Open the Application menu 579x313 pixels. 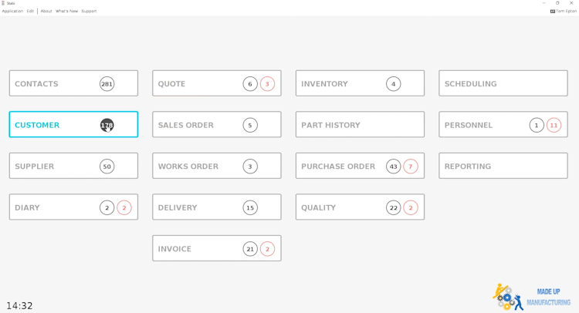(x=12, y=12)
